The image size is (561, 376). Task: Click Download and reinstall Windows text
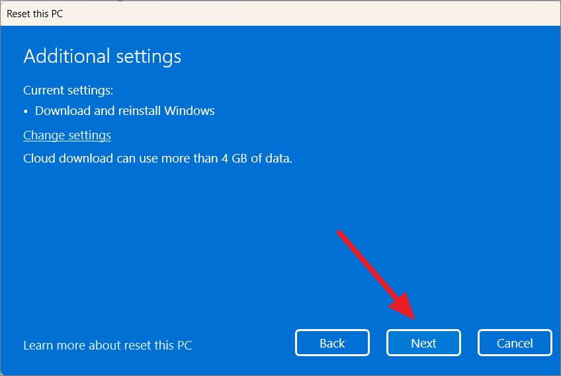pos(124,111)
